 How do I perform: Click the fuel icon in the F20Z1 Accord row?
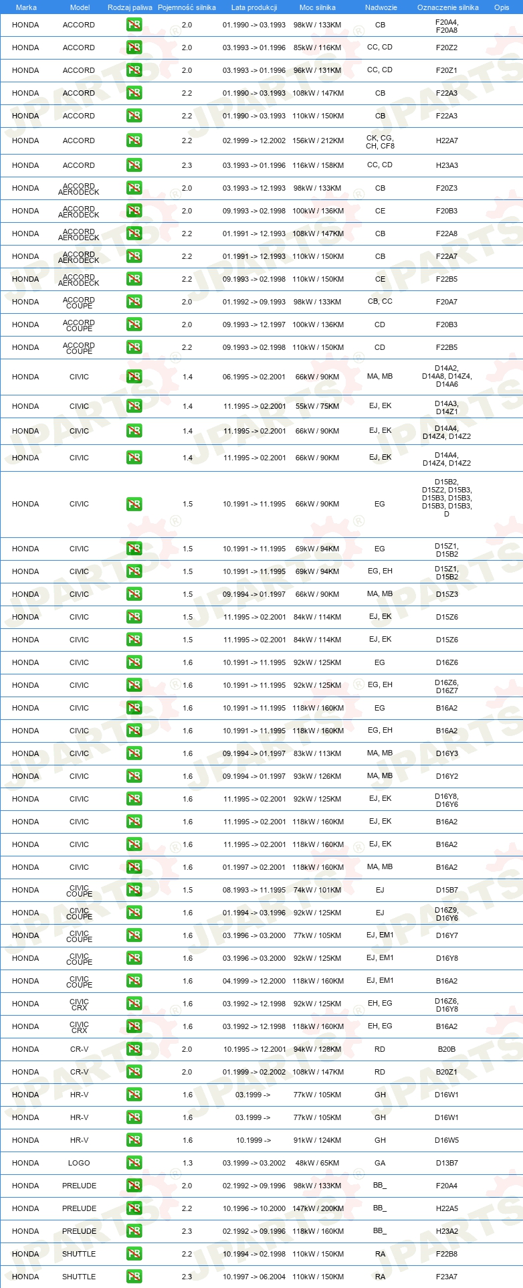click(134, 70)
